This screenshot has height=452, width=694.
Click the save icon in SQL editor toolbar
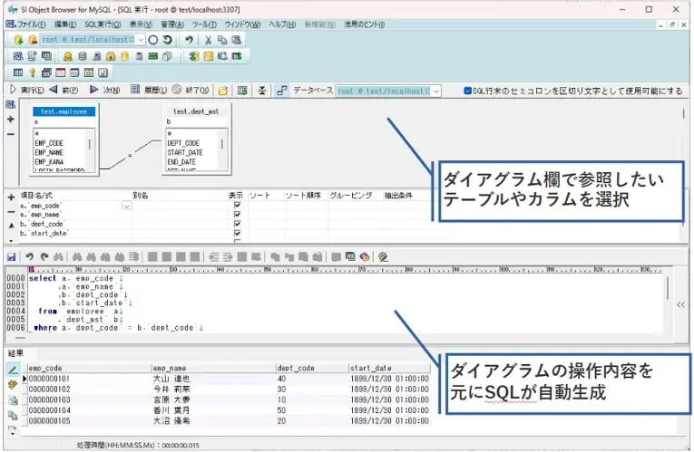[x=11, y=256]
